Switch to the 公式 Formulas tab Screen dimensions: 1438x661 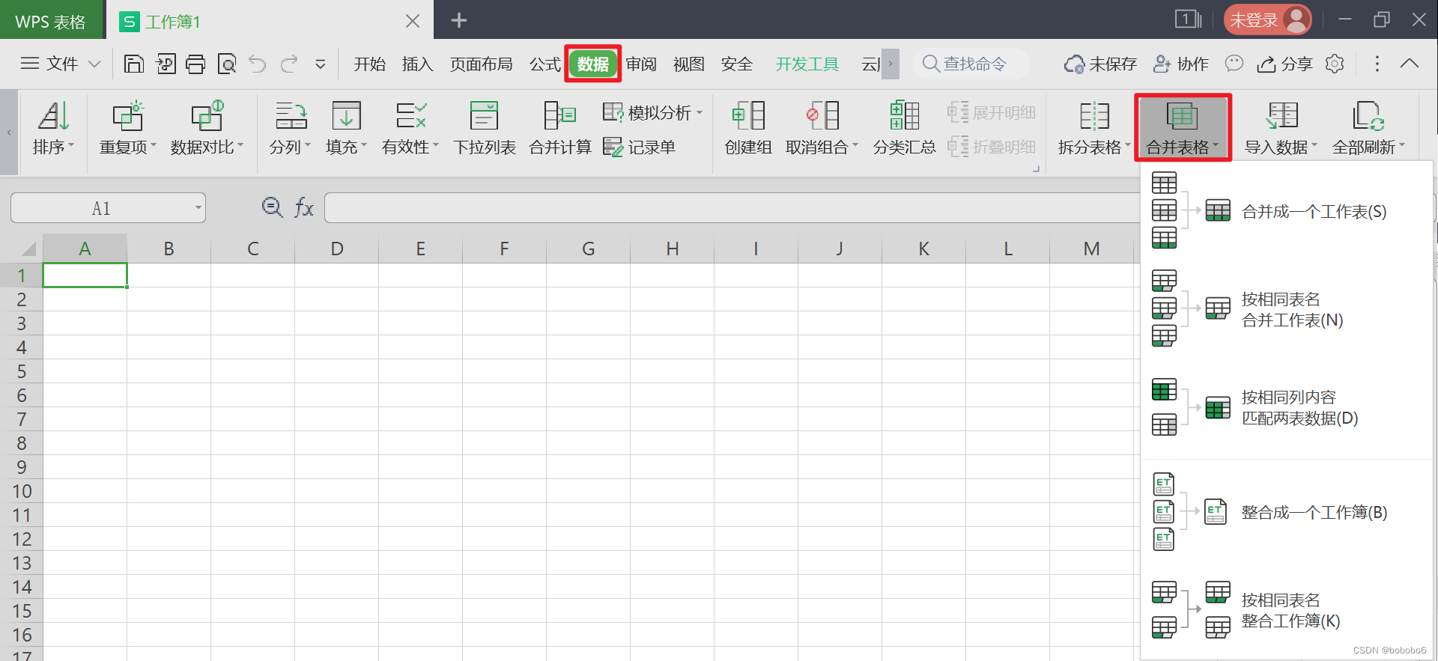(x=544, y=64)
